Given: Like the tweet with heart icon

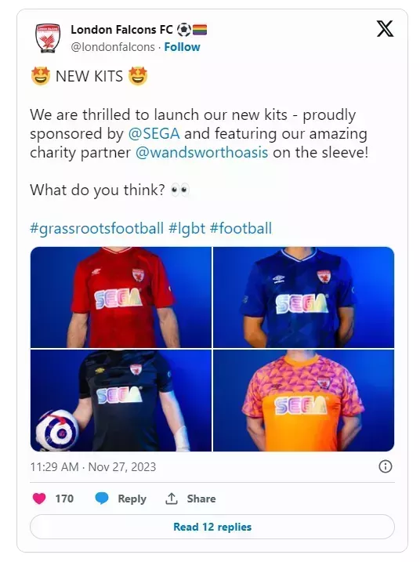Looking at the screenshot, I should coord(39,499).
